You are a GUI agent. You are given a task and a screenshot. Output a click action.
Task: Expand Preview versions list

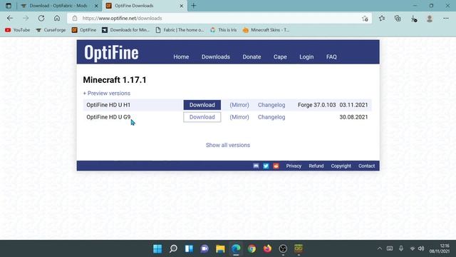point(106,94)
